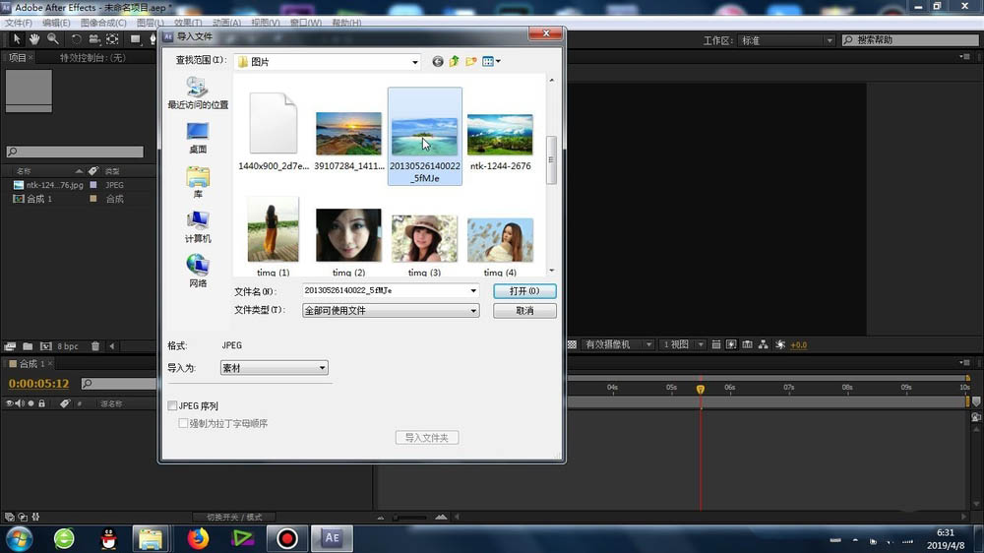Open the file name dropdown arrow
Viewport: 984px width, 553px height.
click(x=473, y=290)
